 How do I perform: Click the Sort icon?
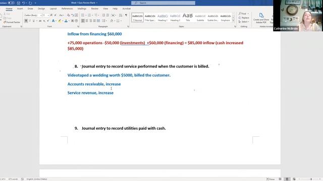(121, 15)
